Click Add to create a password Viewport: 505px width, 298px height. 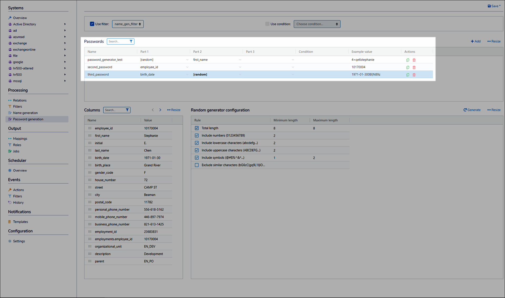pos(476,41)
